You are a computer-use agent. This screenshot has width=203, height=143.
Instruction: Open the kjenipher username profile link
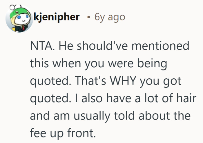57,17
